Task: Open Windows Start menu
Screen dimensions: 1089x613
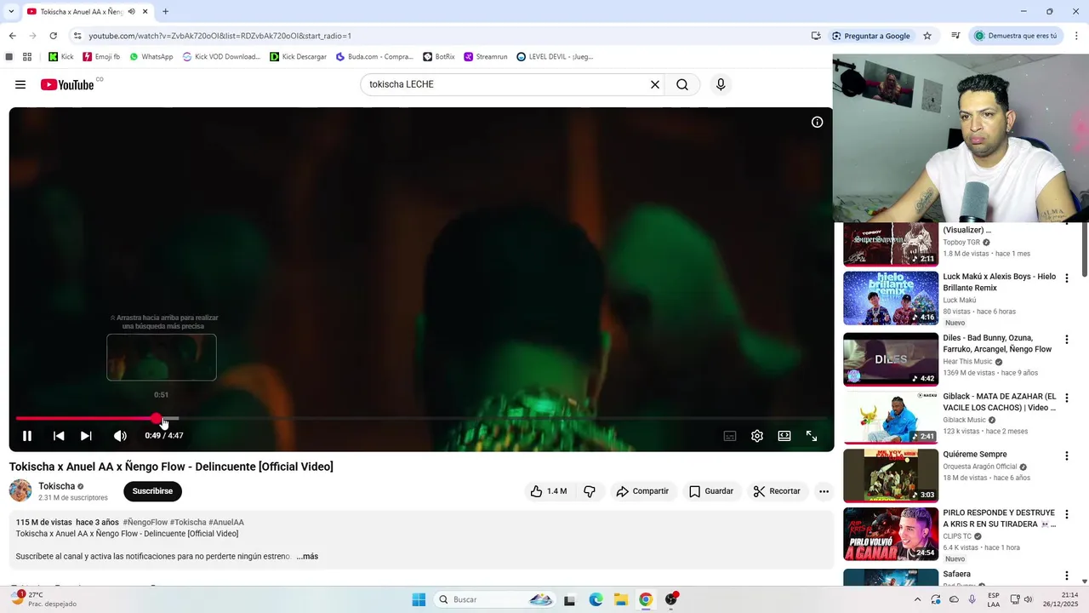Action: pos(419,599)
